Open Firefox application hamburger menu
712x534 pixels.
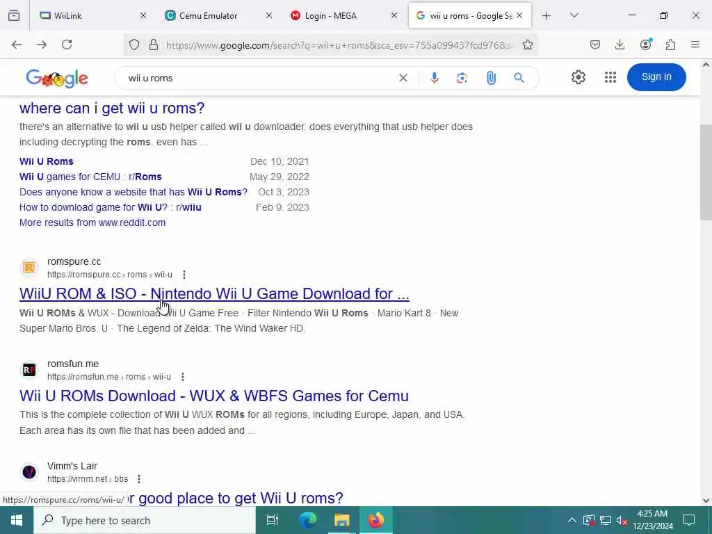pyautogui.click(x=695, y=44)
